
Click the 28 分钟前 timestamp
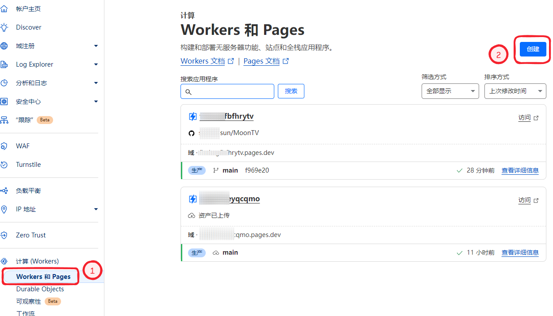point(480,170)
